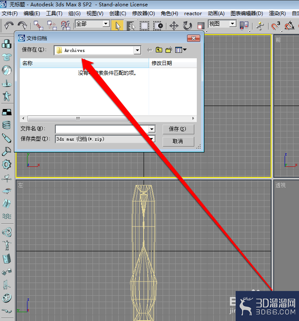The height and width of the screenshot is (321, 299).
Task: Click the file list scroll left arrow
Action: pyautogui.click(x=23, y=118)
